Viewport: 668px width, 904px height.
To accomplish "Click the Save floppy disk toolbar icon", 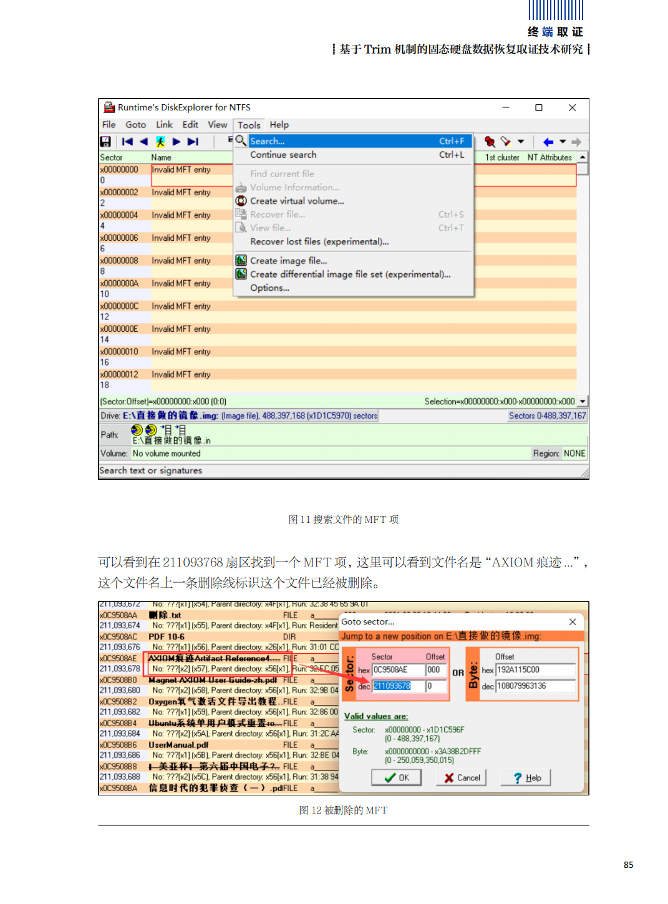I will (105, 142).
